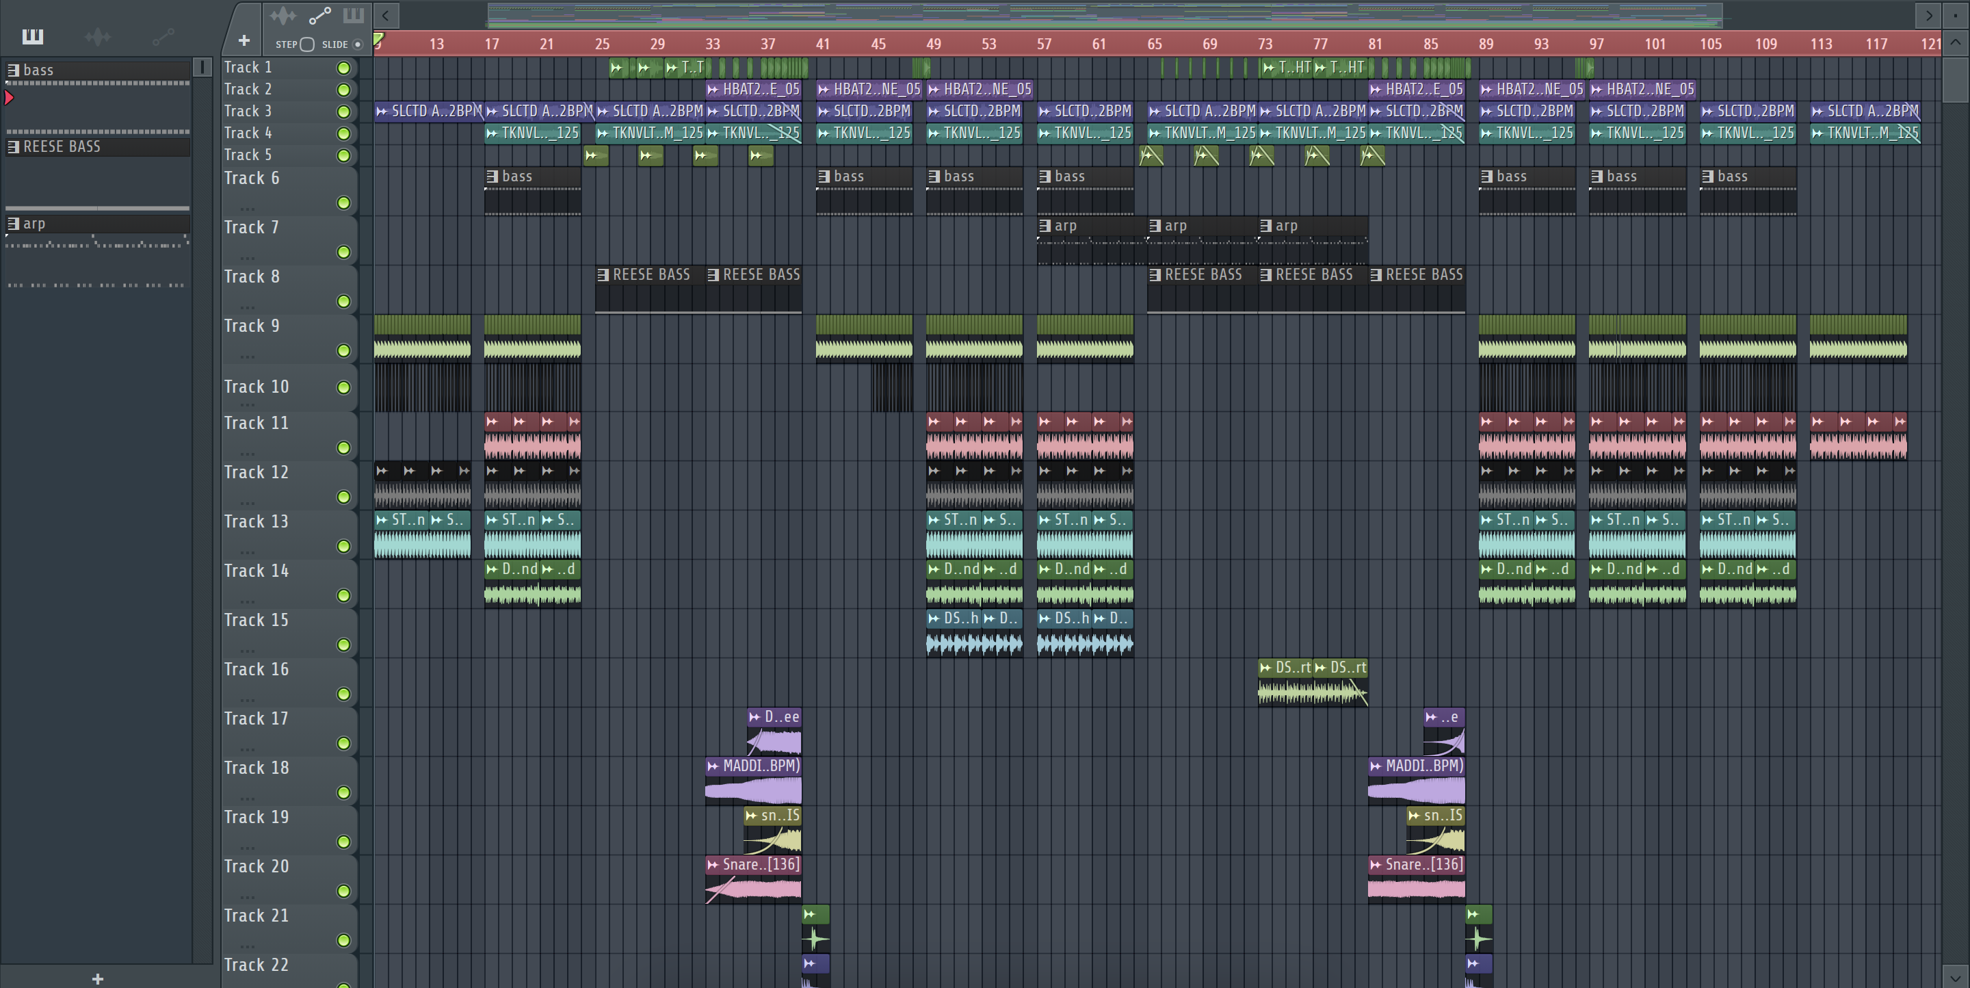Mute Track 15 with its green LED
Image resolution: width=1970 pixels, height=988 pixels.
click(344, 645)
